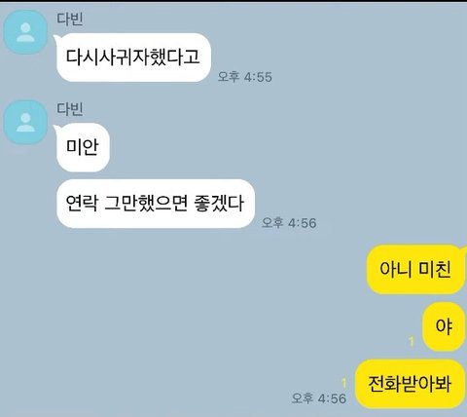The width and height of the screenshot is (467, 417).
Task: Click the sender name 다빈 above '미안'
Action: [x=70, y=109]
